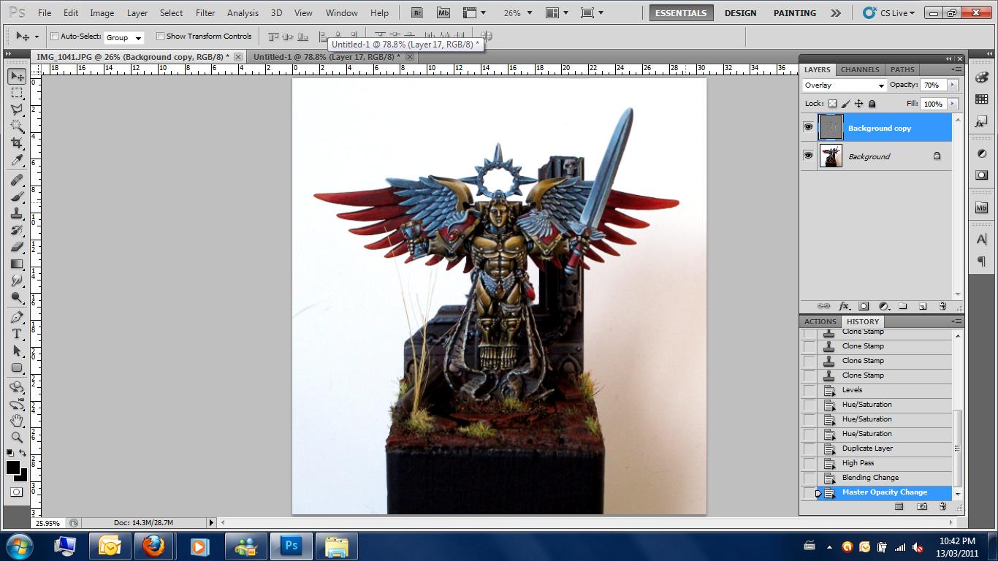Viewport: 998px width, 561px height.
Task: Select the Hand tool
Action: [17, 421]
